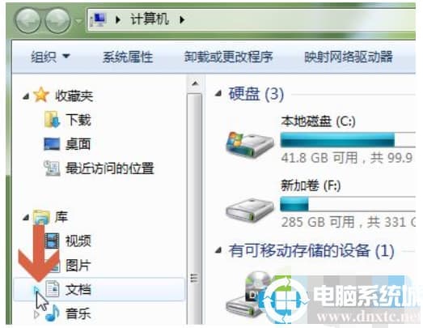The height and width of the screenshot is (328, 423).
Task: Open the 视频 video library icon
Action: point(52,241)
